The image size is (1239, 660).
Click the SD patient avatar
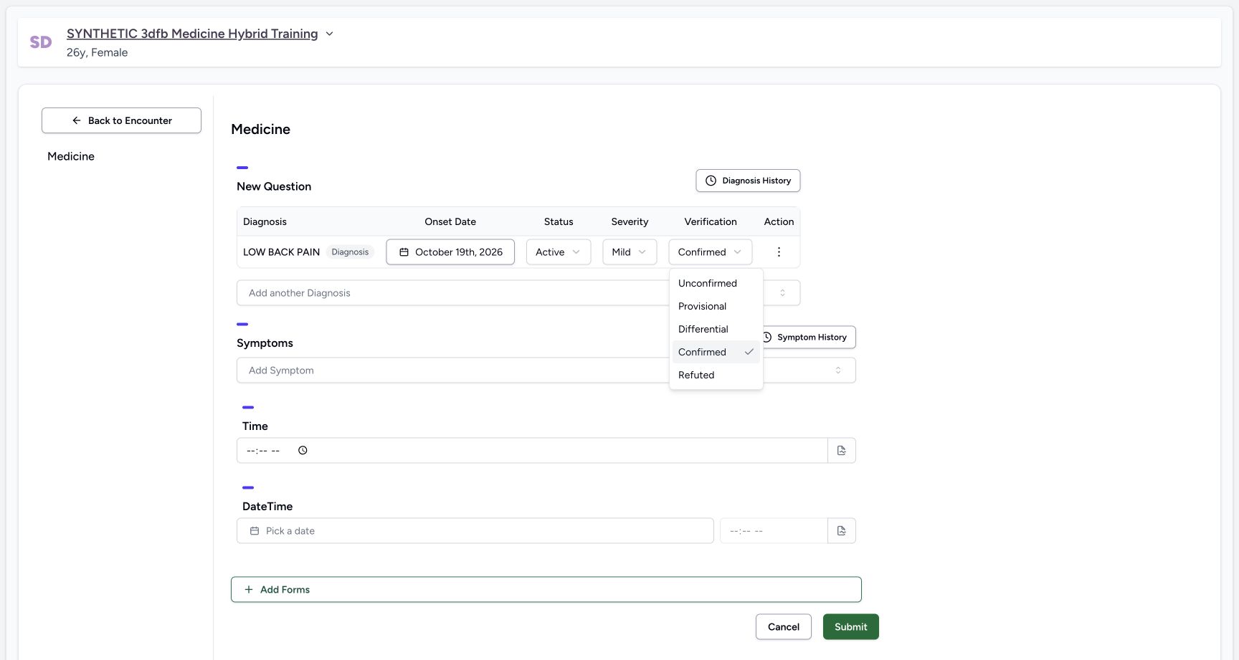click(41, 42)
